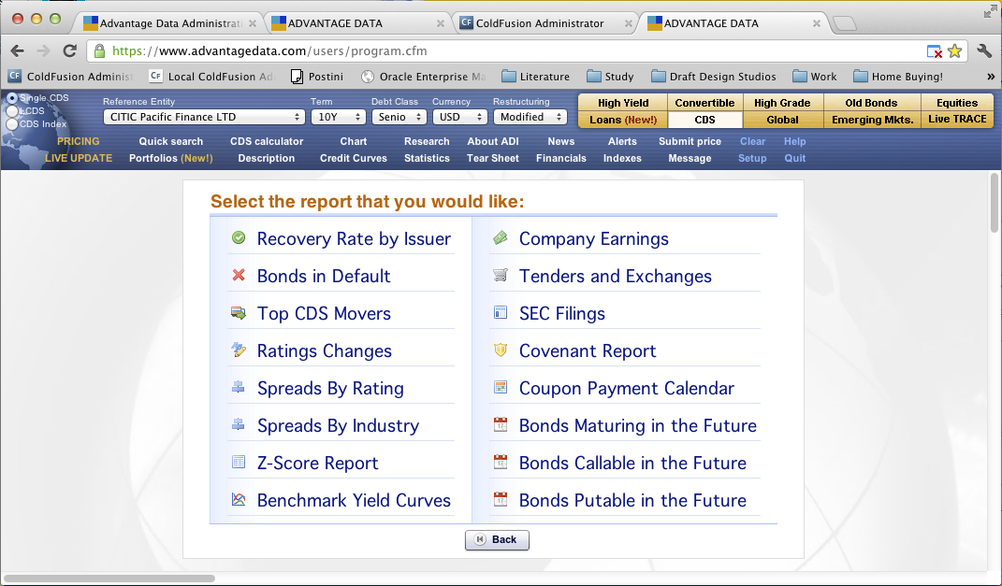Select the LCDS radio button
This screenshot has width=1002, height=586.
tap(12, 111)
